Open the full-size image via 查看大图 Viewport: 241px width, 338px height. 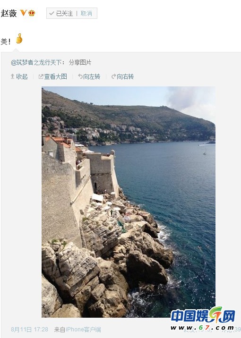(x=55, y=76)
